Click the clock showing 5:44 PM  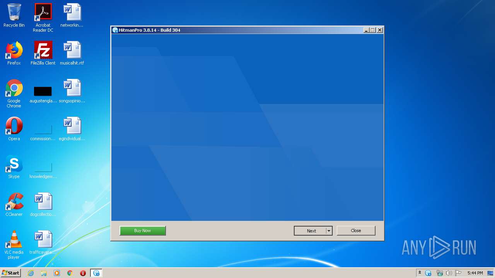point(475,273)
